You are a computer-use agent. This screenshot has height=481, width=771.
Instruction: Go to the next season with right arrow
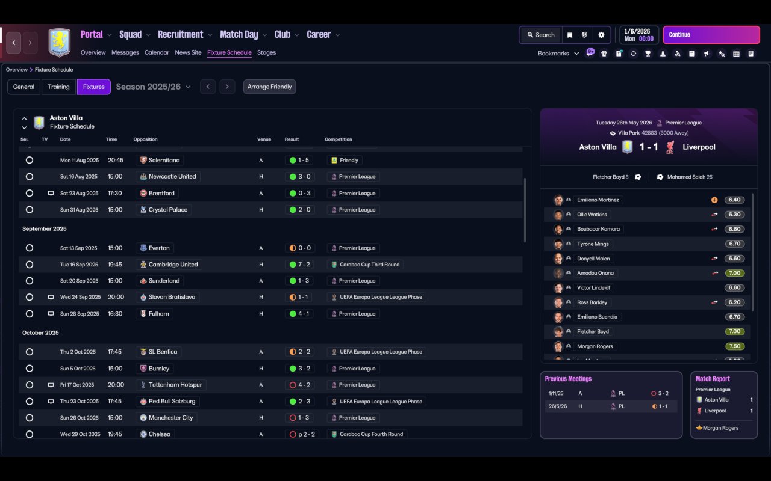[x=227, y=87]
